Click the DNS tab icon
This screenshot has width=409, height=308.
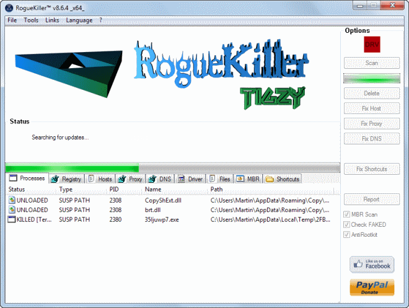152,179
